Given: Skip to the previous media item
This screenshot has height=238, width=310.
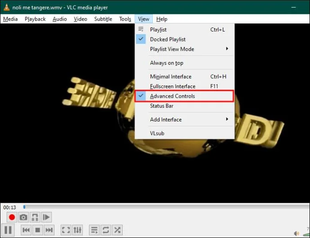Looking at the screenshot, I should click(26, 230).
